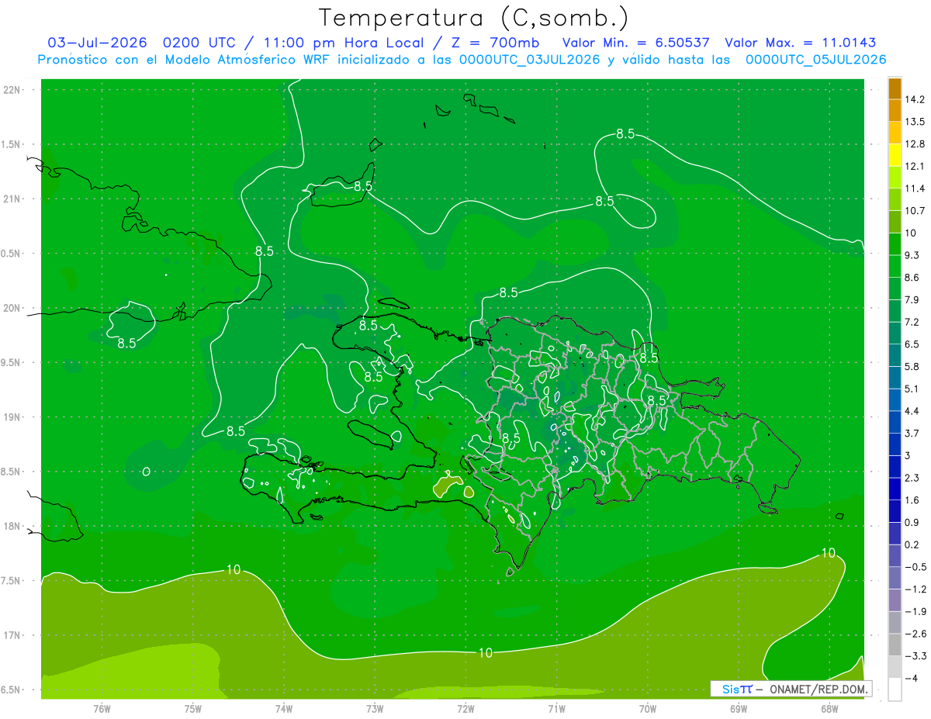The height and width of the screenshot is (719, 931).
Task: Click the legend value "6.5"
Action: point(912,344)
